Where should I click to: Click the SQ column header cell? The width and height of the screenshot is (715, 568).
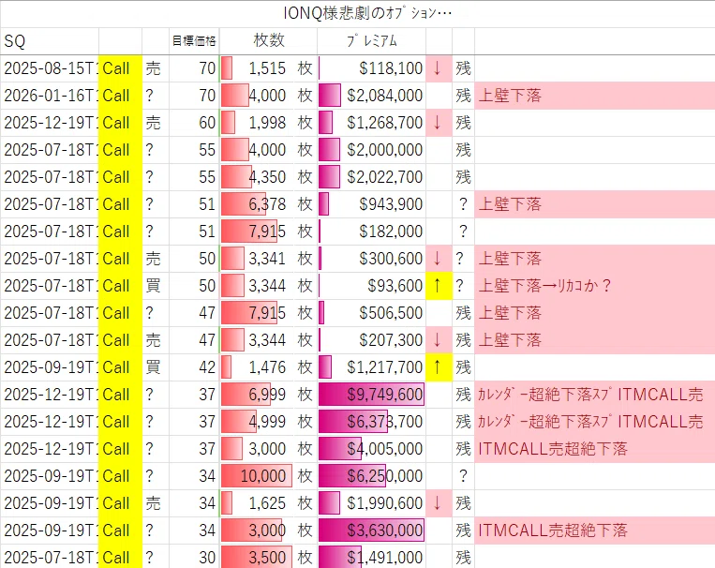[x=50, y=41]
